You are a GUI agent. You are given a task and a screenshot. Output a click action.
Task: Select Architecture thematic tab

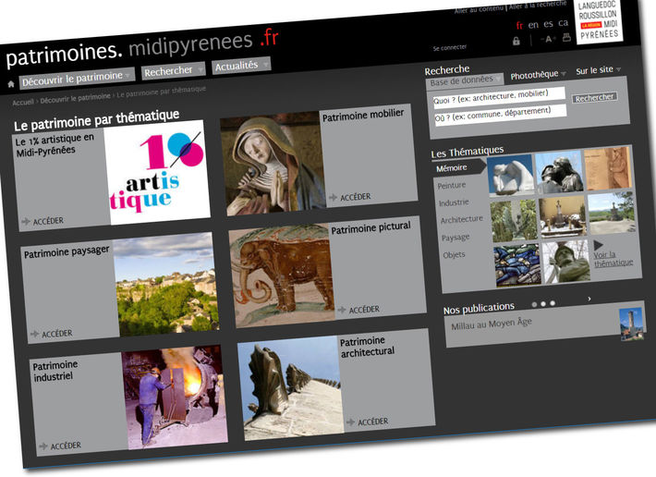461,219
